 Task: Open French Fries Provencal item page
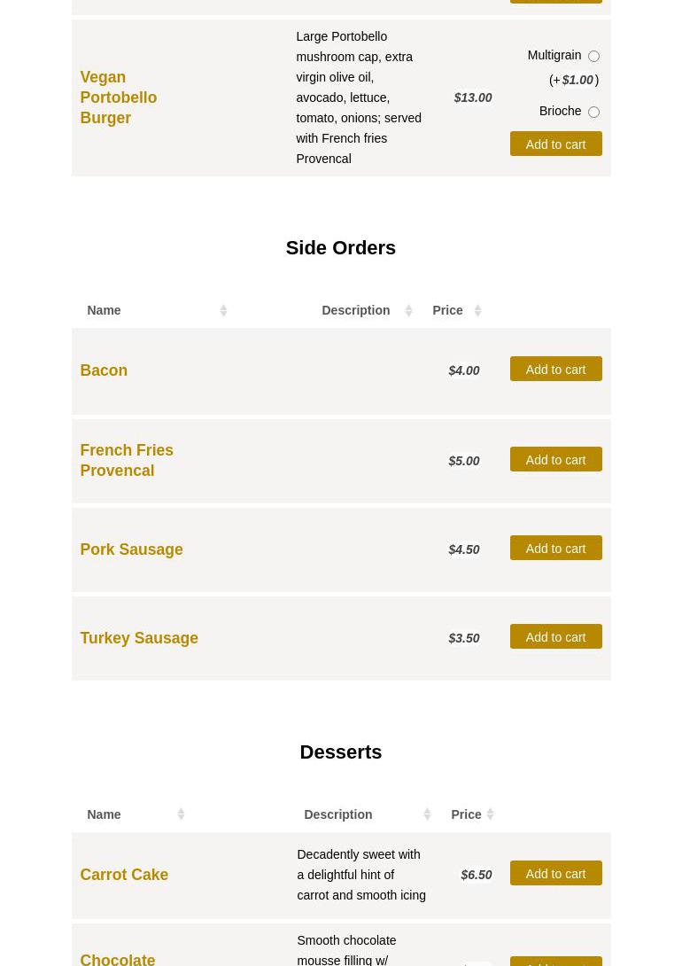(x=126, y=460)
